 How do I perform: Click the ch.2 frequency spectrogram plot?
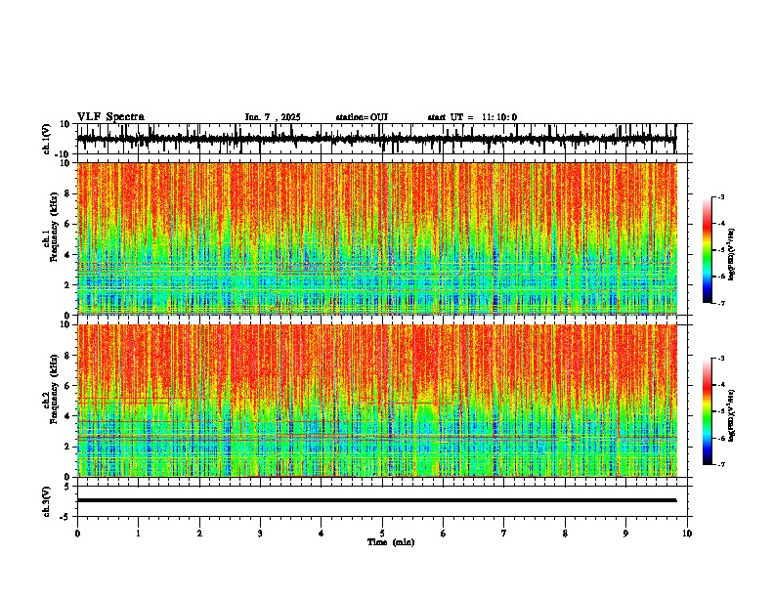point(376,401)
